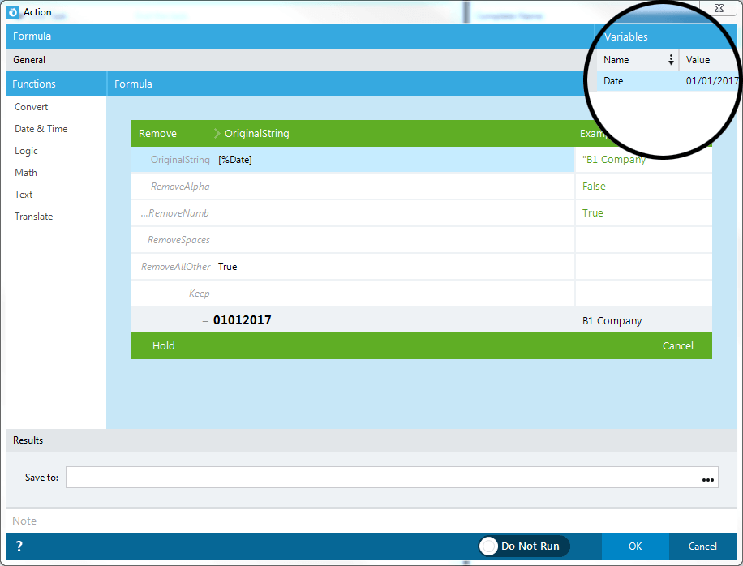Click the Functions panel header
This screenshot has width=743, height=566.
coord(57,84)
